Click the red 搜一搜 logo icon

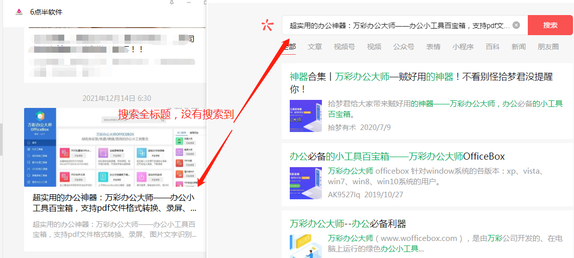click(x=267, y=25)
